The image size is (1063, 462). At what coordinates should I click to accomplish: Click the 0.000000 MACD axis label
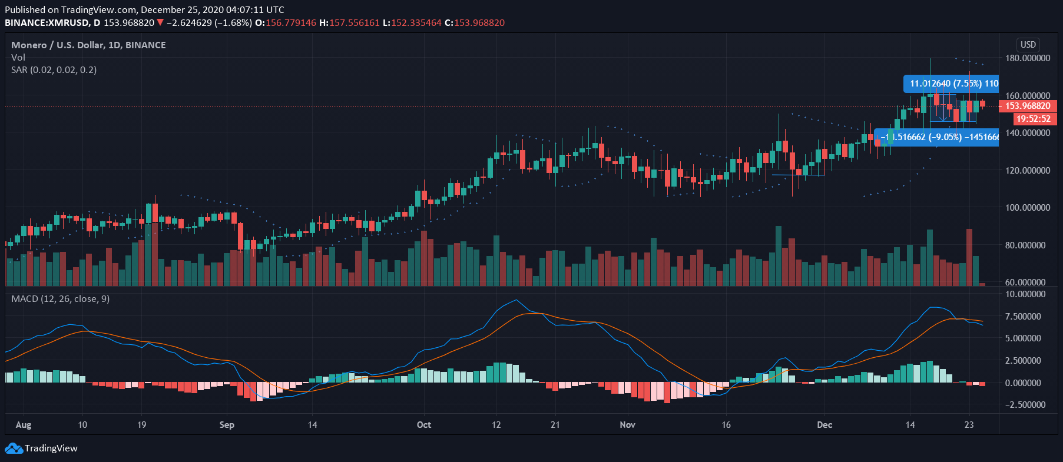click(1023, 383)
